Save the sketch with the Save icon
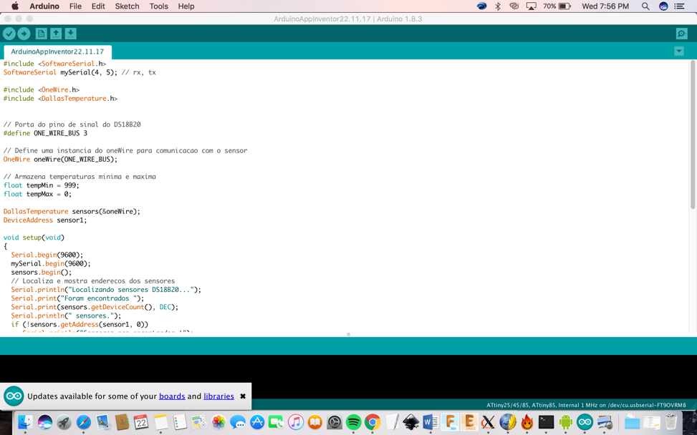 [71, 34]
